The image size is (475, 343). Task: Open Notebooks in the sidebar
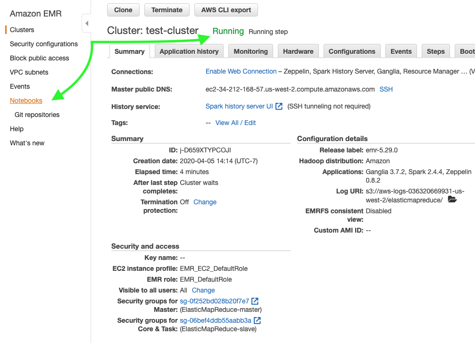click(x=26, y=100)
